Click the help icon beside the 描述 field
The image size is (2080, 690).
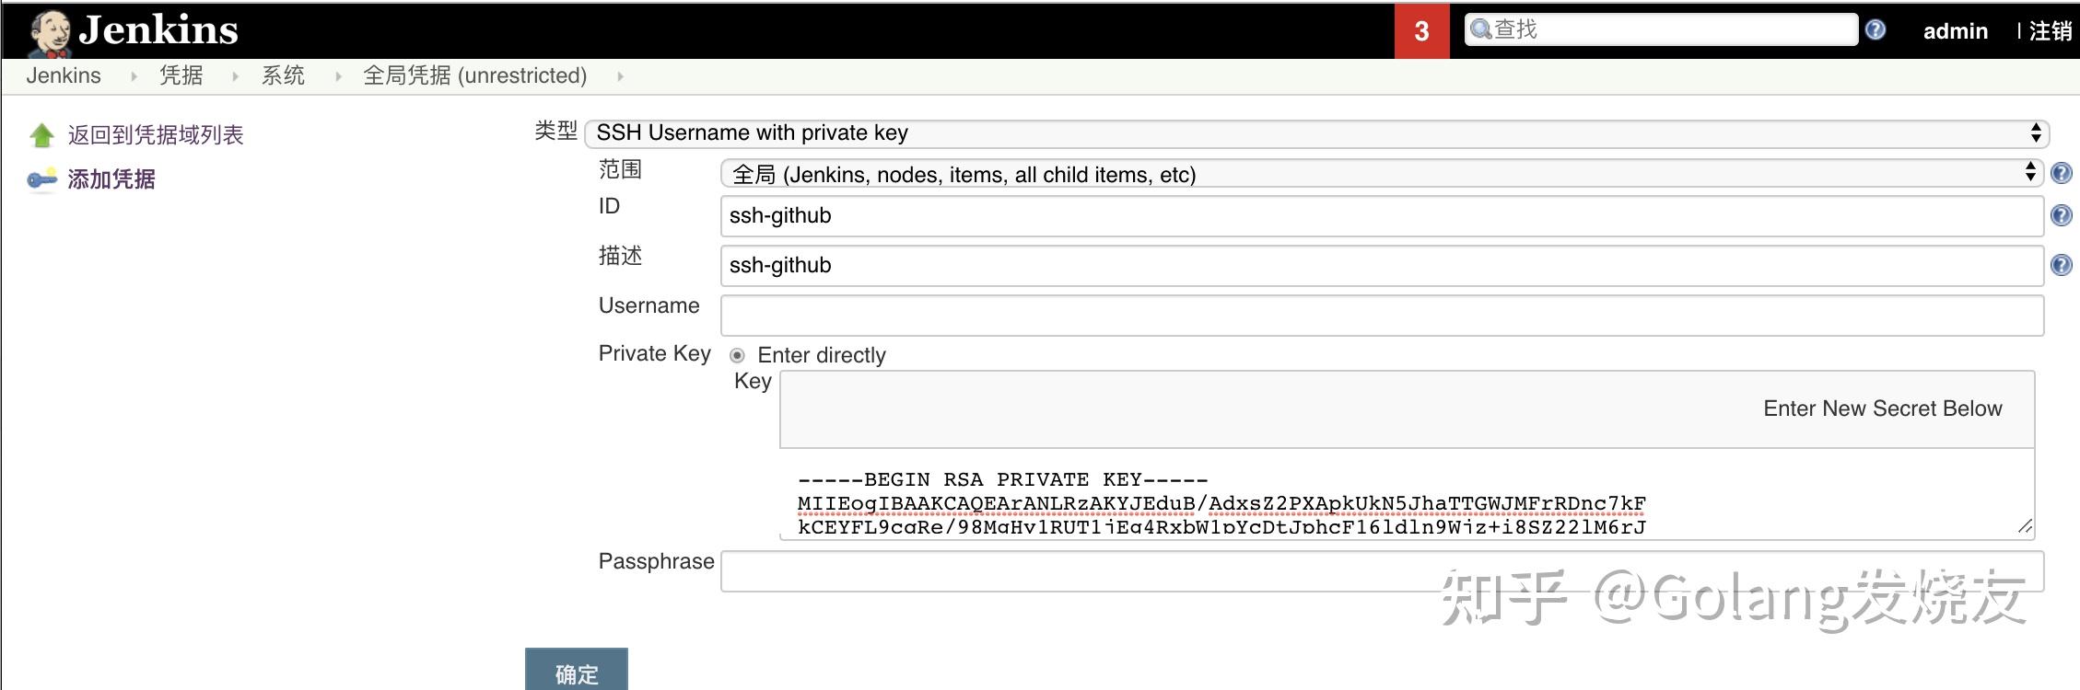[2061, 265]
